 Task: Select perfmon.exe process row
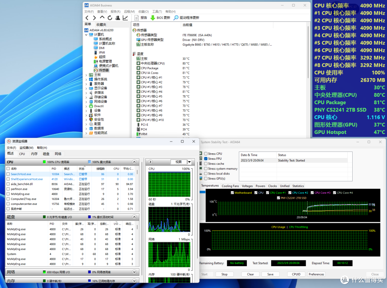[70, 189]
